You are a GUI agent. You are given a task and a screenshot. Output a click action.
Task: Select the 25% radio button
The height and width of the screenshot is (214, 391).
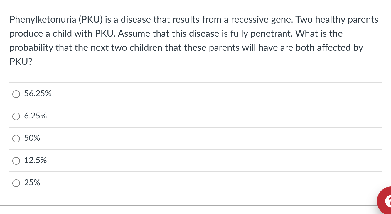[x=16, y=183]
